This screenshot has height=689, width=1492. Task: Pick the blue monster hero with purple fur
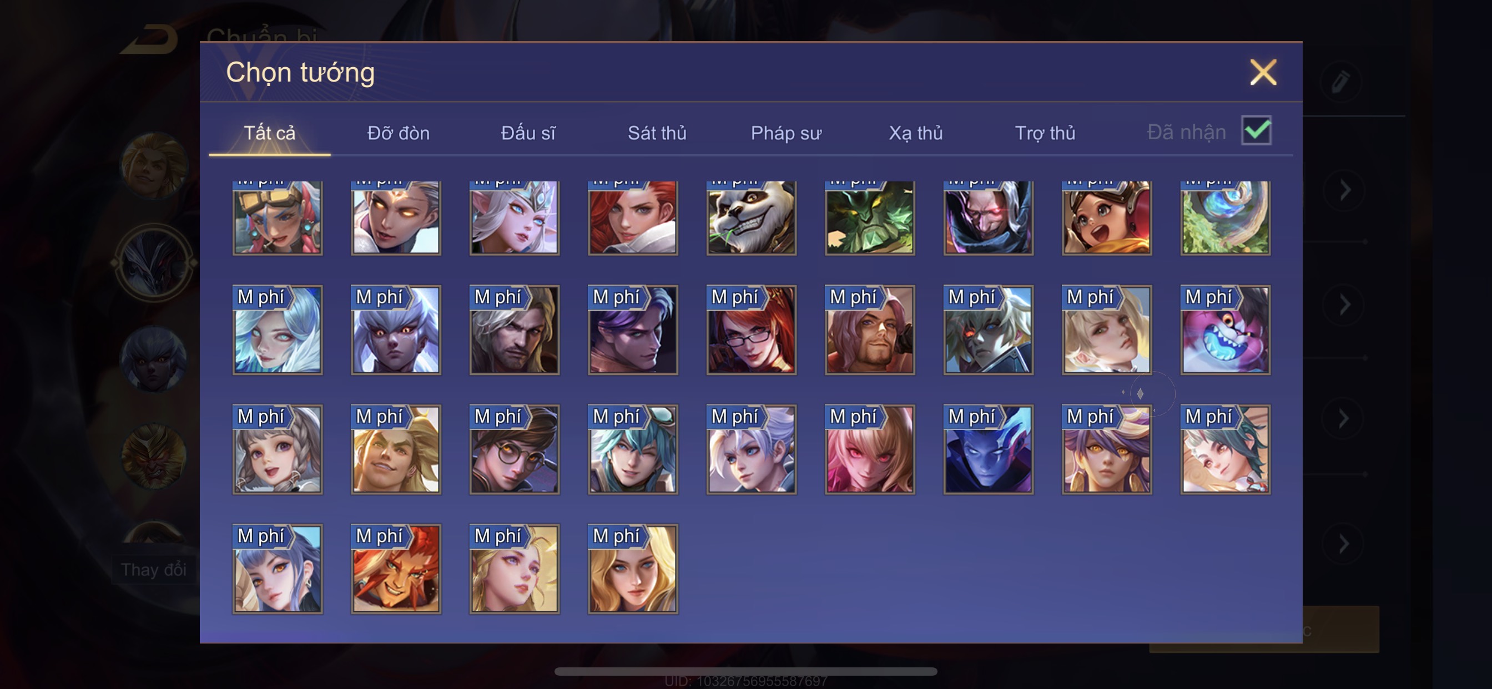(1225, 330)
